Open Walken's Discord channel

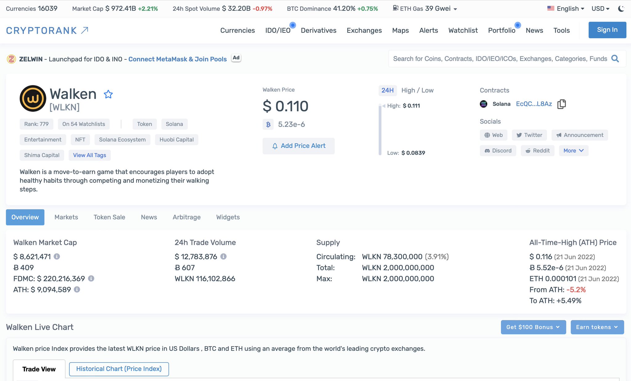click(x=498, y=151)
